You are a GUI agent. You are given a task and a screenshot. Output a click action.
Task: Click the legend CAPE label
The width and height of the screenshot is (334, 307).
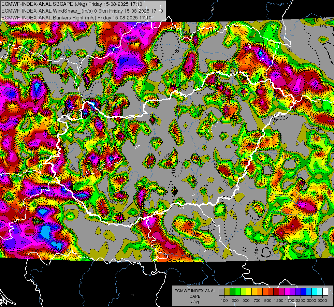[195, 296]
